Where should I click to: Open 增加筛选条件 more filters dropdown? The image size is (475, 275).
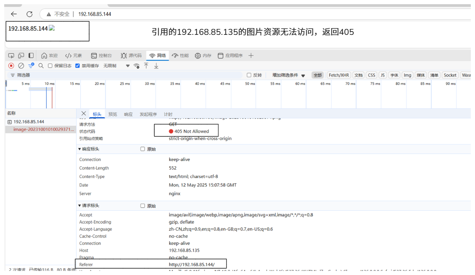288,75
